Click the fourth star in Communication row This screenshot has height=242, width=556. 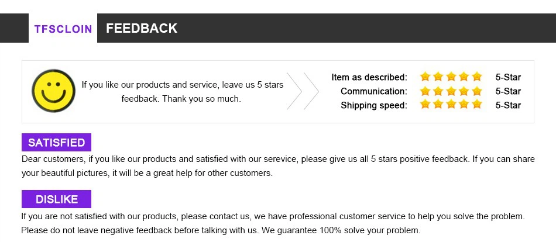click(464, 91)
